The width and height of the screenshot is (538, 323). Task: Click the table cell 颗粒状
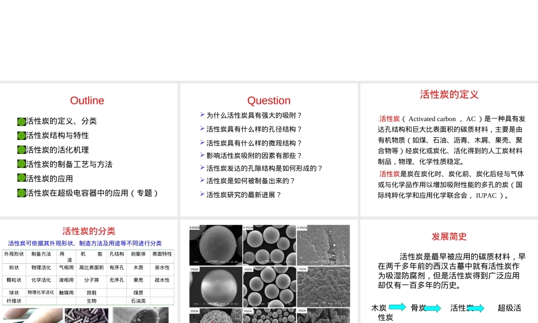coord(14,280)
